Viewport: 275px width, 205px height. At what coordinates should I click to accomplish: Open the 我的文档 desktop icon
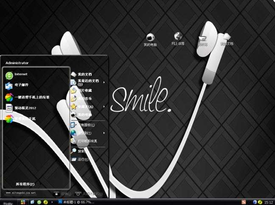click(x=227, y=39)
